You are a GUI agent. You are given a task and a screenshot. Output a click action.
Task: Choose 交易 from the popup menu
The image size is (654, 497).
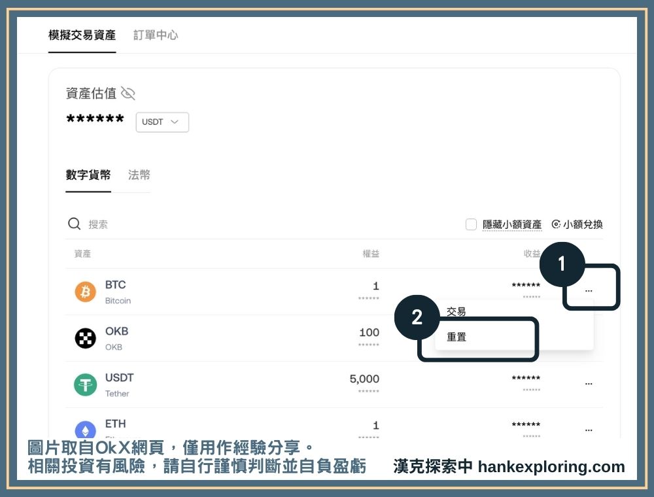tap(456, 311)
